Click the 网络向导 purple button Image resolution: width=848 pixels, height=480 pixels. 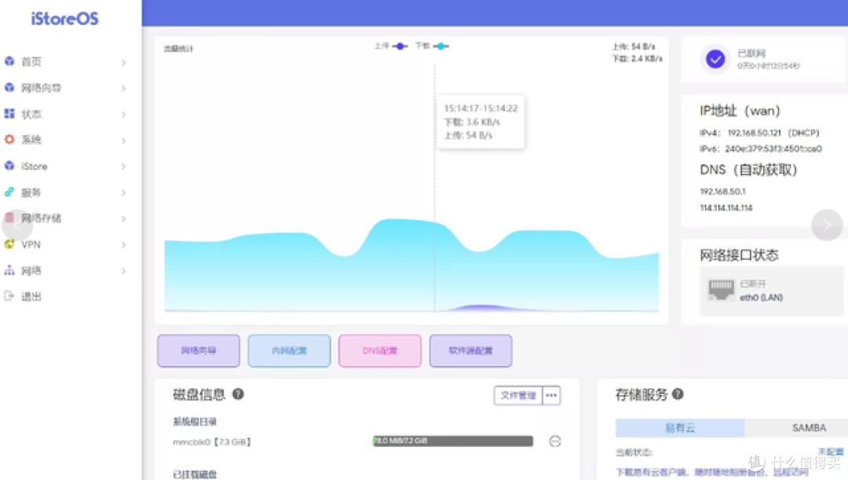point(199,350)
